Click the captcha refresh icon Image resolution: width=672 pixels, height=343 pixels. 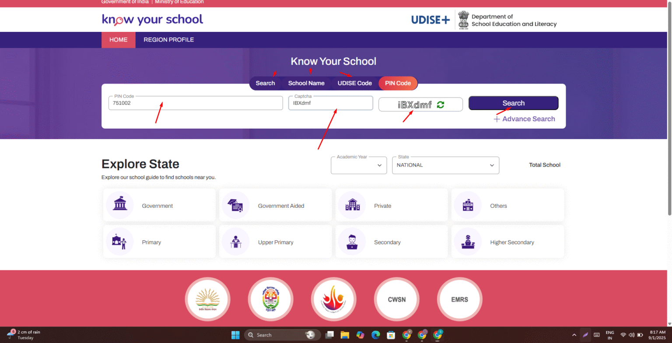click(441, 104)
